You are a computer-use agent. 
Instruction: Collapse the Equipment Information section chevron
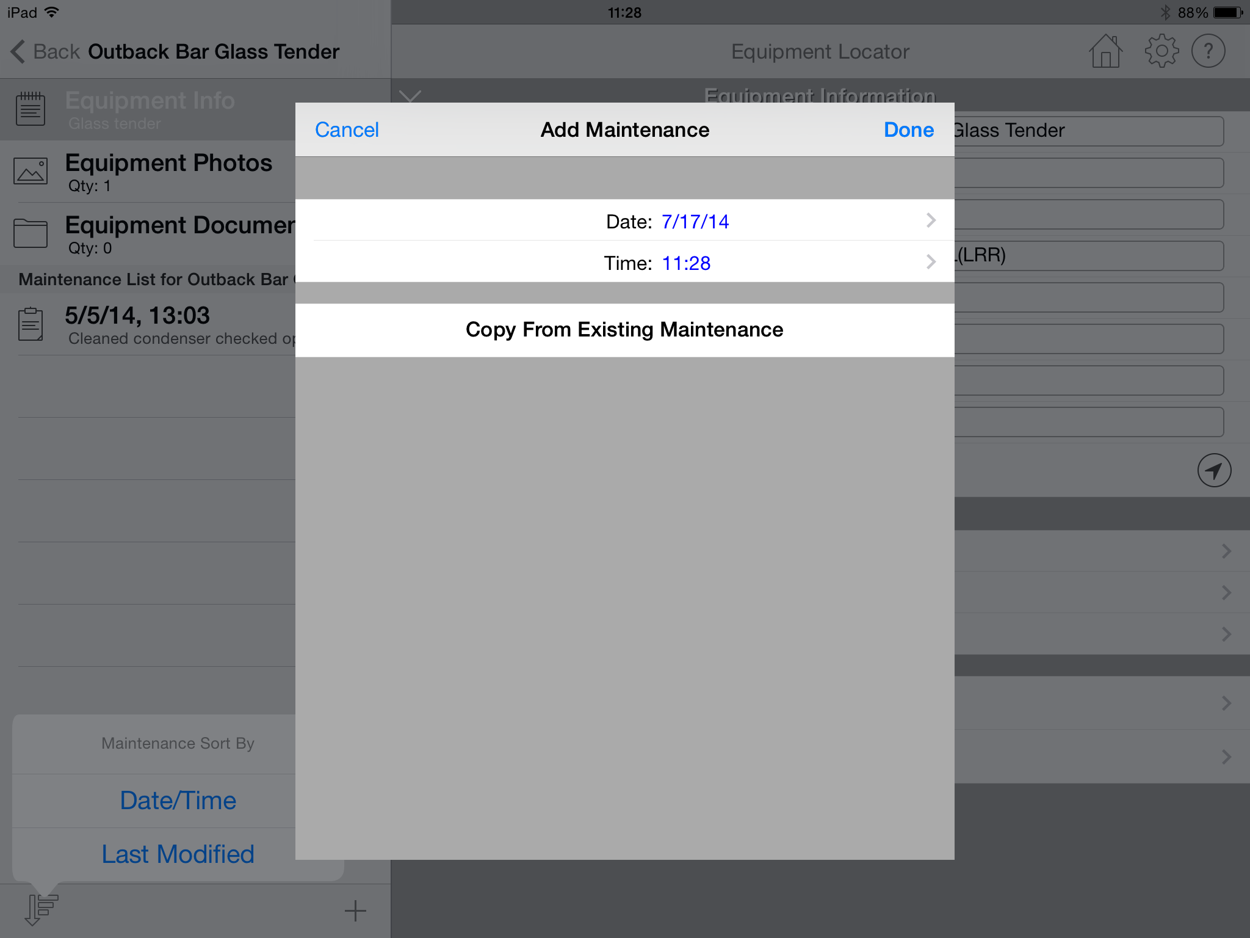[x=410, y=96]
